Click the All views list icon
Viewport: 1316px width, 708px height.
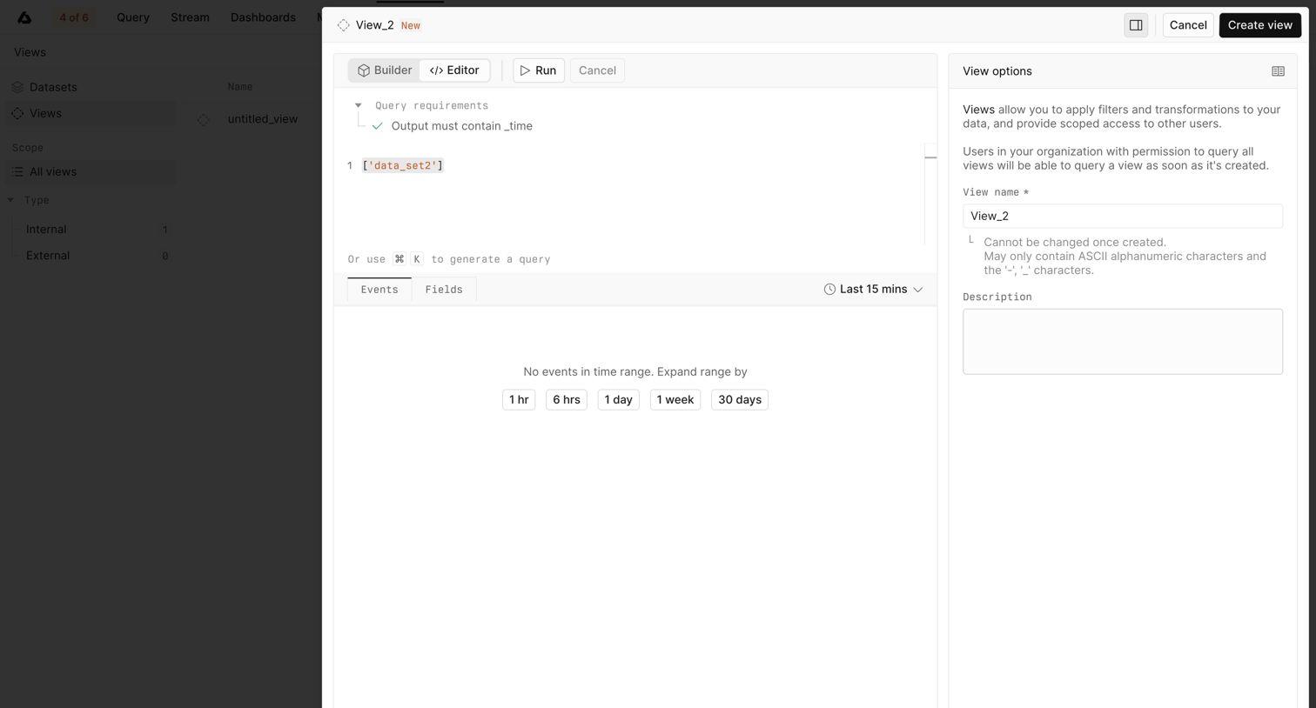(17, 171)
